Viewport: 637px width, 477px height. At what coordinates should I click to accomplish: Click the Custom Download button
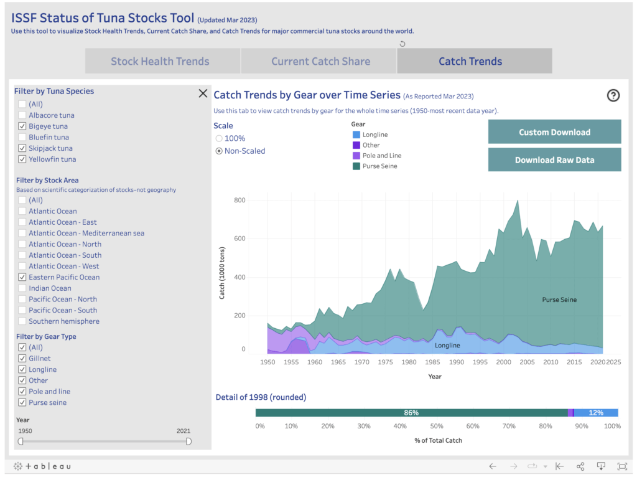coord(554,132)
